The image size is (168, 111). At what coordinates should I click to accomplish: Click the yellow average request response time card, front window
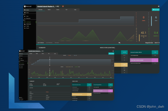tap(82, 94)
